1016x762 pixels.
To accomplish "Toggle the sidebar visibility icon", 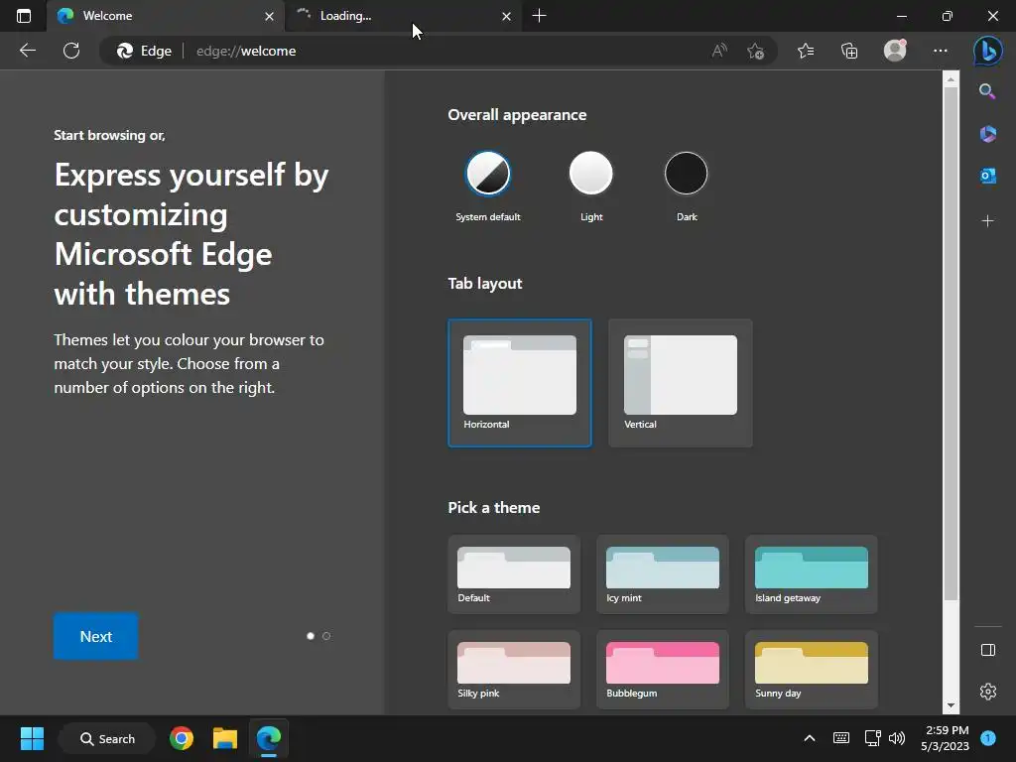I will [987, 650].
